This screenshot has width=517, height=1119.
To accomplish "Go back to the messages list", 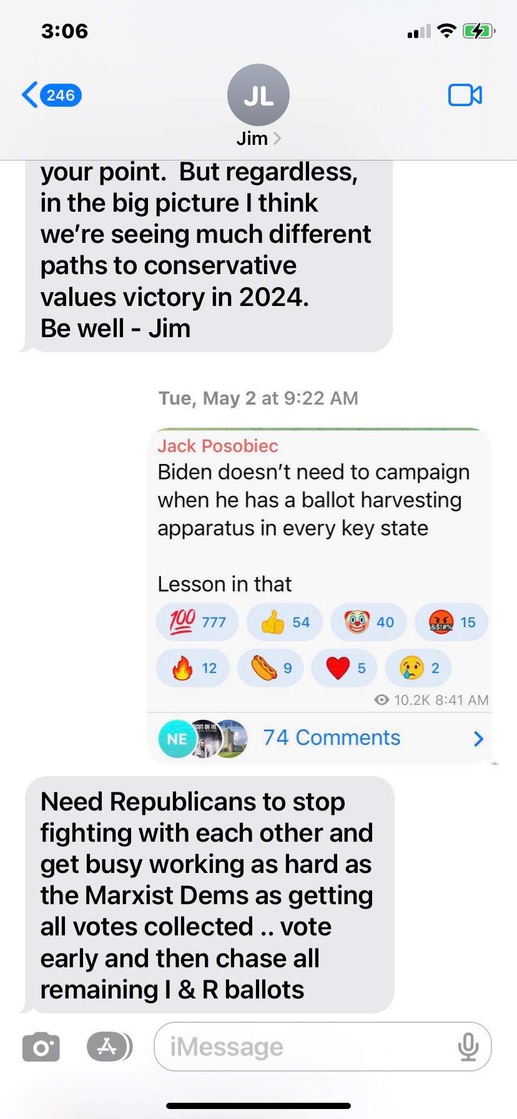I will pyautogui.click(x=51, y=95).
